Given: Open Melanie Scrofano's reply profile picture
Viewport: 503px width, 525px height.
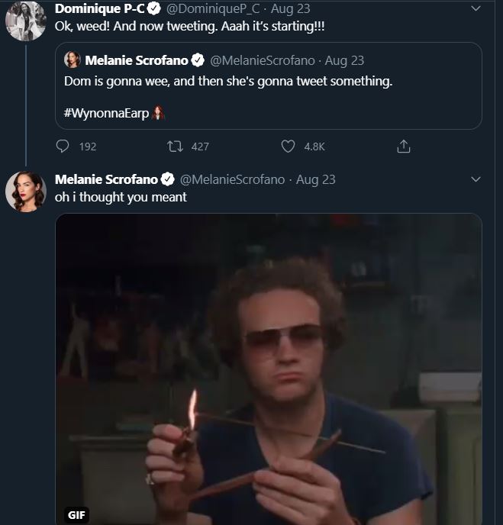Looking at the screenshot, I should (x=25, y=191).
